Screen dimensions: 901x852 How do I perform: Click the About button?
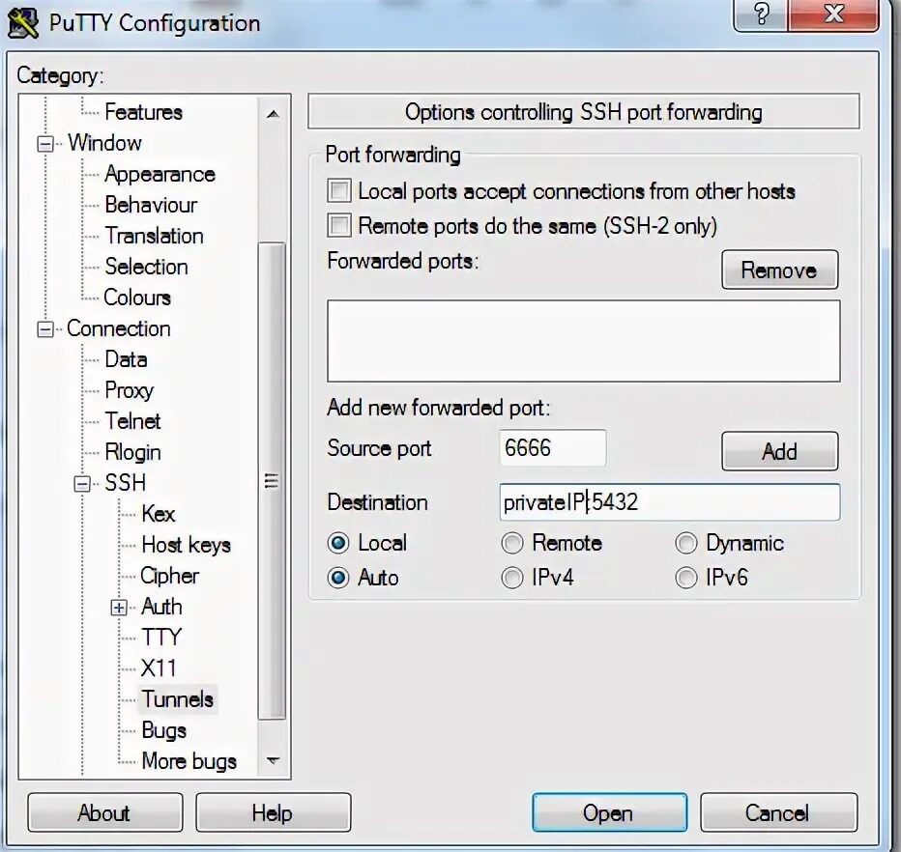(x=104, y=812)
